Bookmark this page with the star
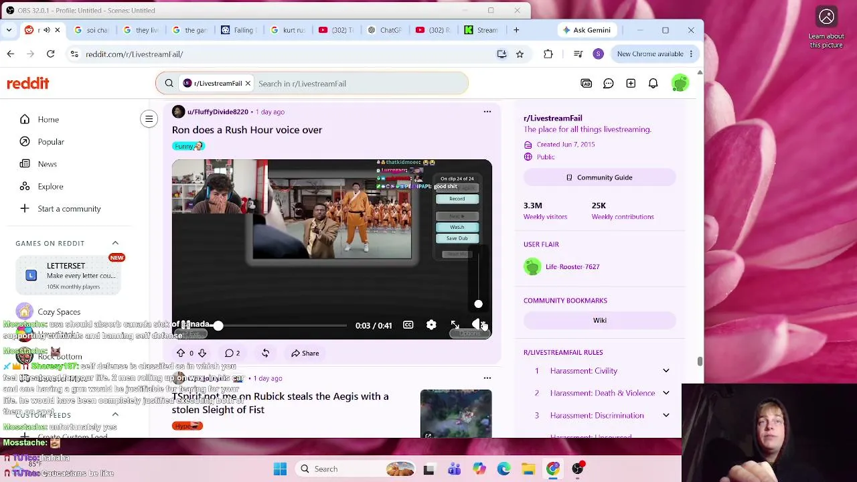Screen dimensions: 857x482 520,54
